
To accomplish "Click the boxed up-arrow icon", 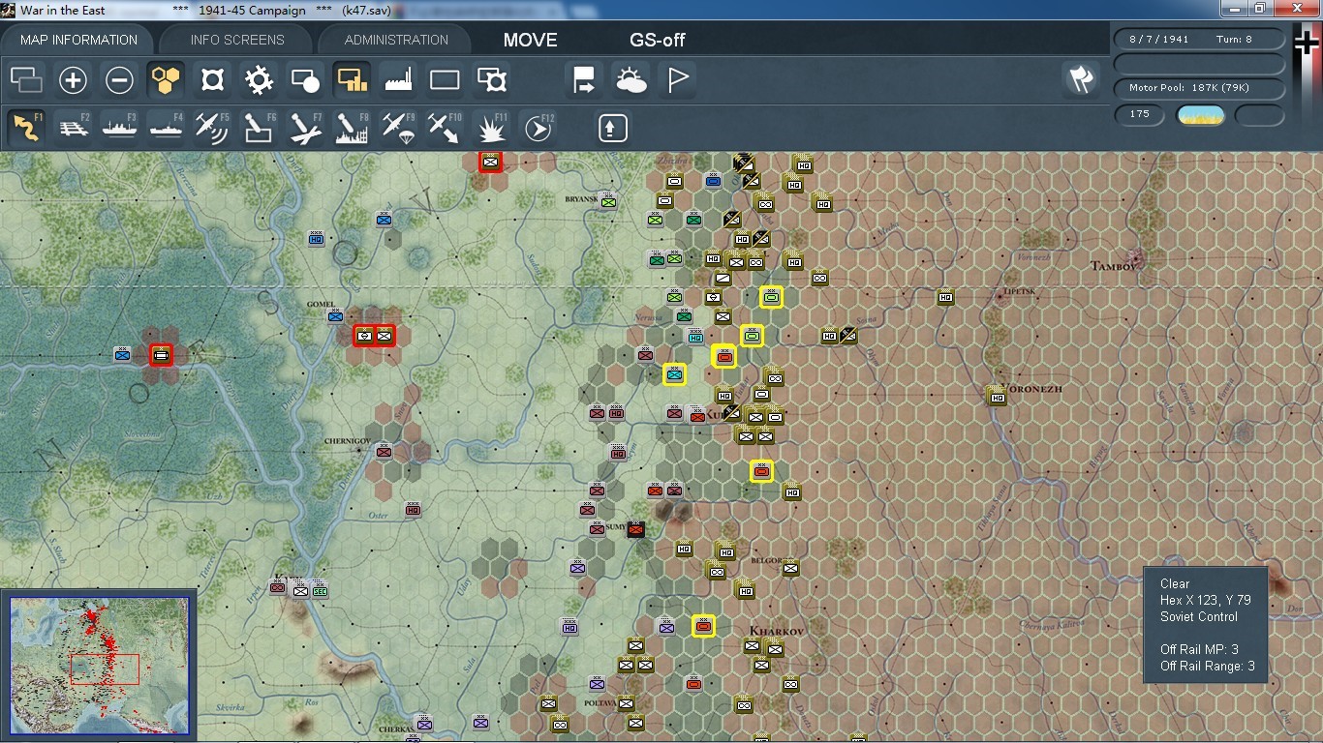I will click(612, 128).
